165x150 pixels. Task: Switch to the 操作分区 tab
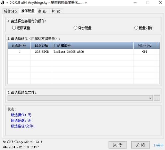(11, 11)
